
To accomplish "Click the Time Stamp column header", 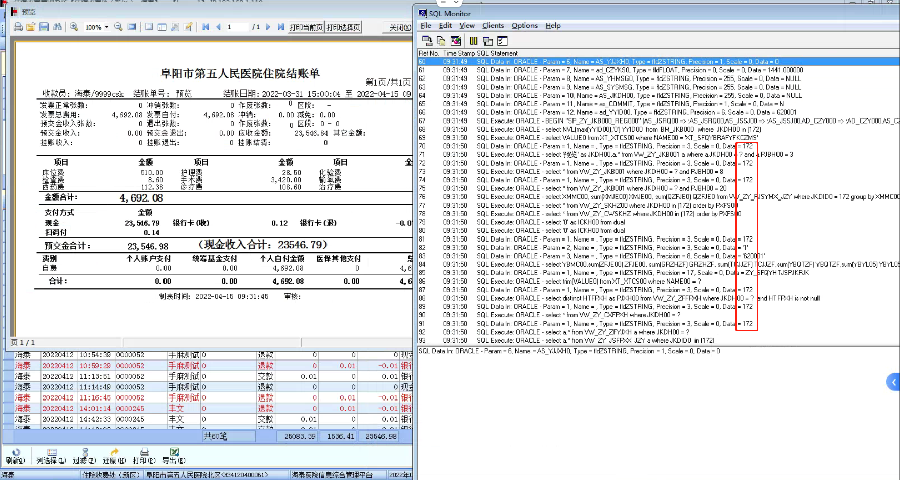I will tap(459, 53).
